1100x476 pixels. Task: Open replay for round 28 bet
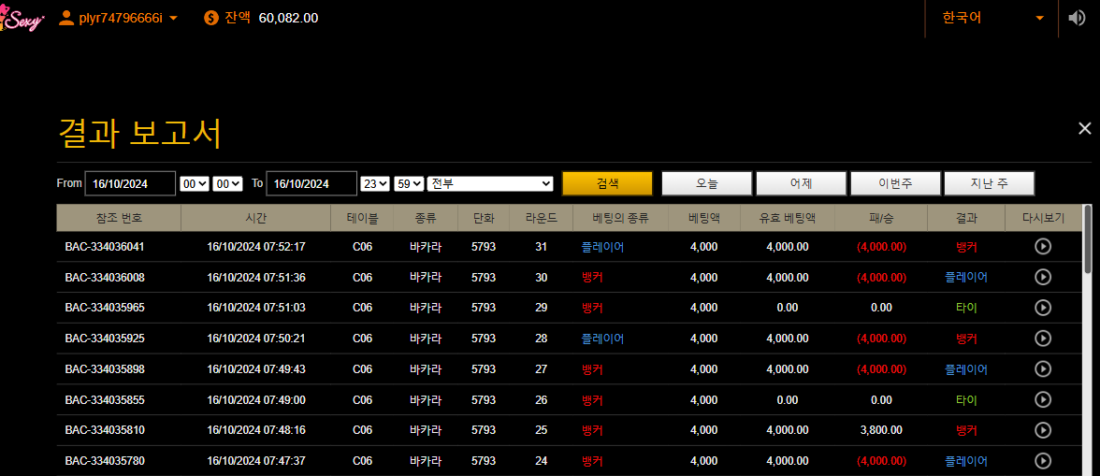pyautogui.click(x=1043, y=339)
